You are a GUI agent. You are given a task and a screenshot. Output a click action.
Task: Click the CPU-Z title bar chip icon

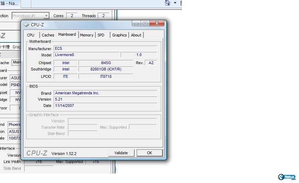(27, 25)
